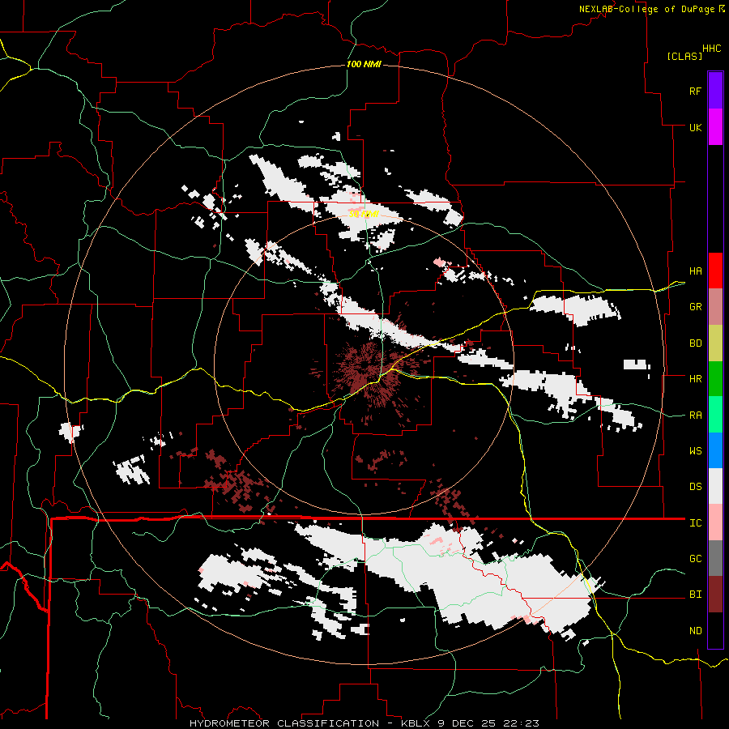Image resolution: width=729 pixels, height=729 pixels.
Task: Click the BI legend label
Action: 695,595
